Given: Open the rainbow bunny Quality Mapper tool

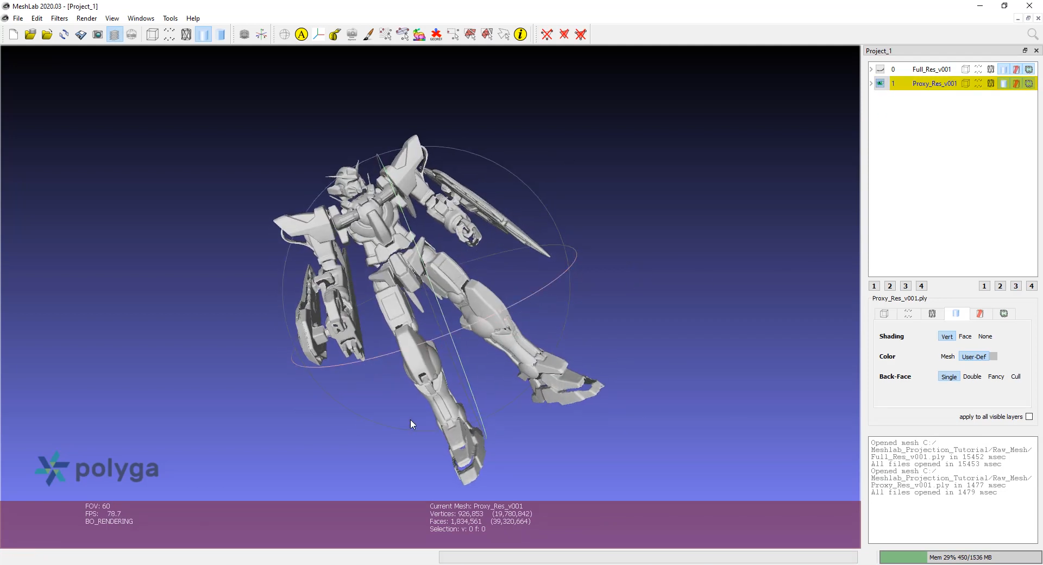Looking at the screenshot, I should click(419, 35).
